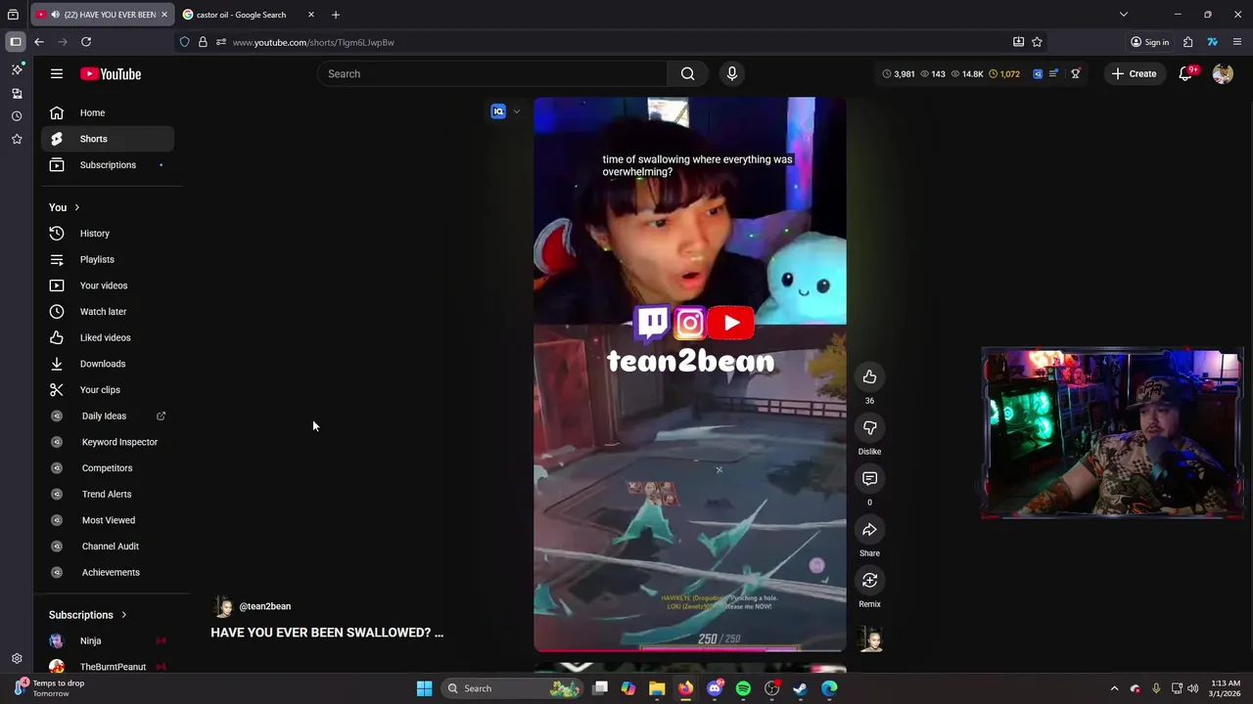Image resolution: width=1253 pixels, height=704 pixels.
Task: Open Downloads in sidebar
Action: coord(108,364)
